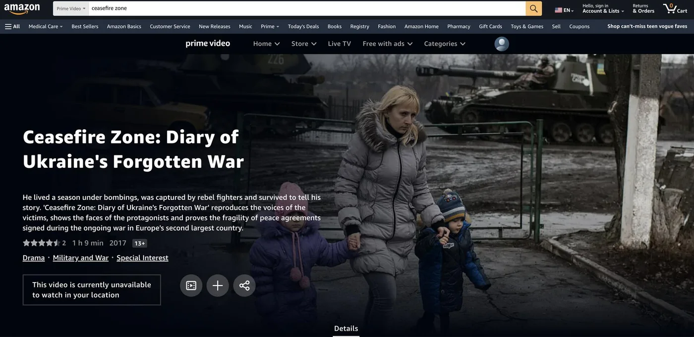Open the Music link
The height and width of the screenshot is (337, 694).
[245, 26]
